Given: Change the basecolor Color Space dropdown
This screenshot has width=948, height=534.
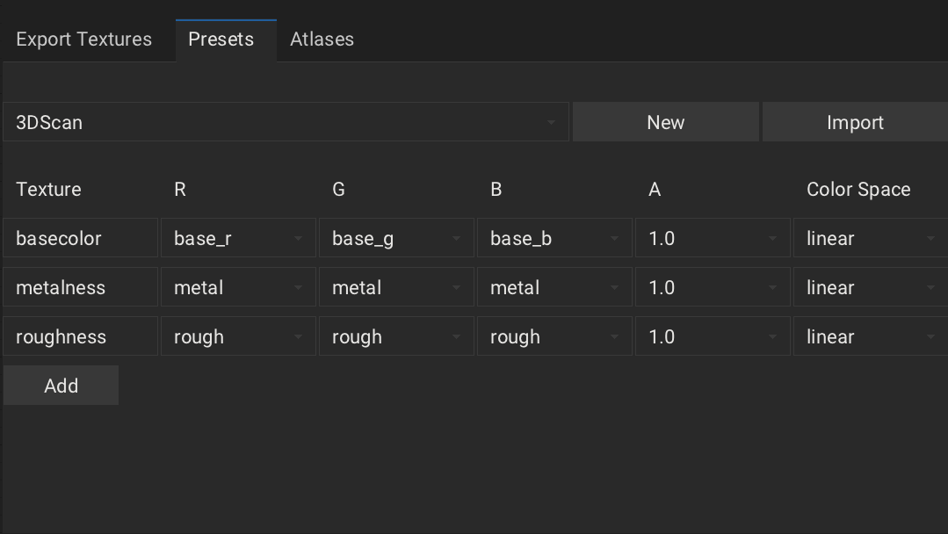Looking at the screenshot, I should [869, 239].
